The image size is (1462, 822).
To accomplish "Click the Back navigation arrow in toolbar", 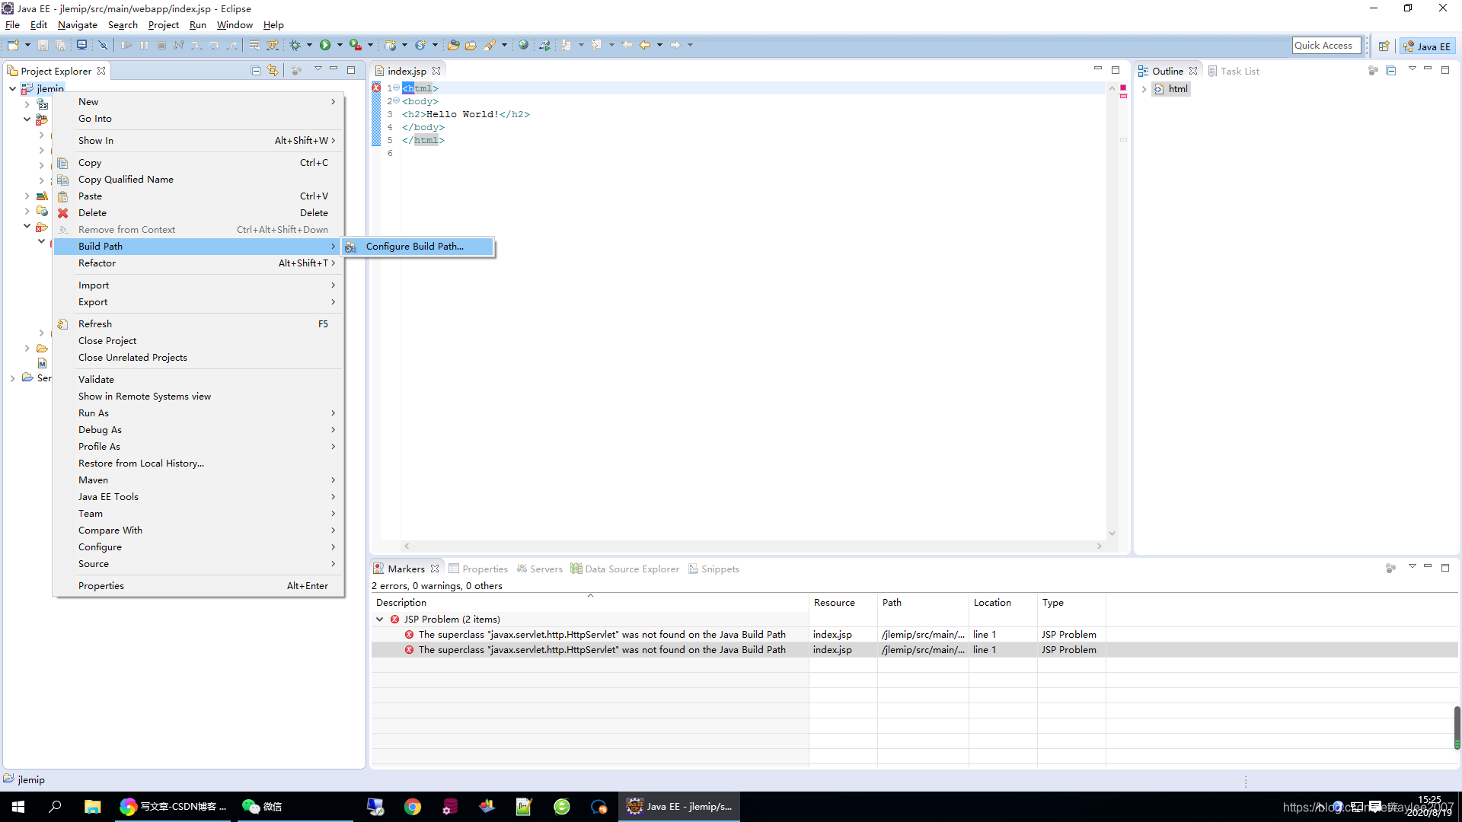I will 645,45.
